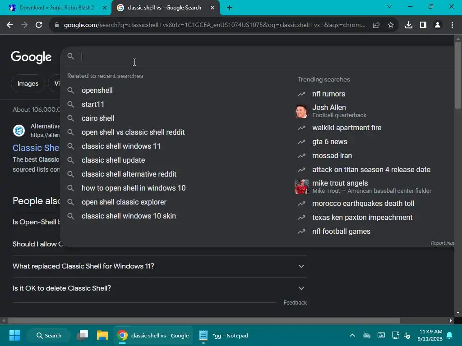Open texas ken paxton impeachment trend
The height and width of the screenshot is (346, 462).
click(362, 218)
